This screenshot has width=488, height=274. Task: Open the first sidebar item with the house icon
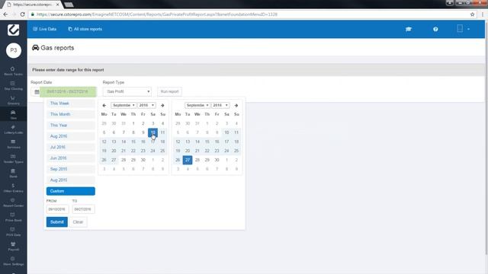[13, 71]
